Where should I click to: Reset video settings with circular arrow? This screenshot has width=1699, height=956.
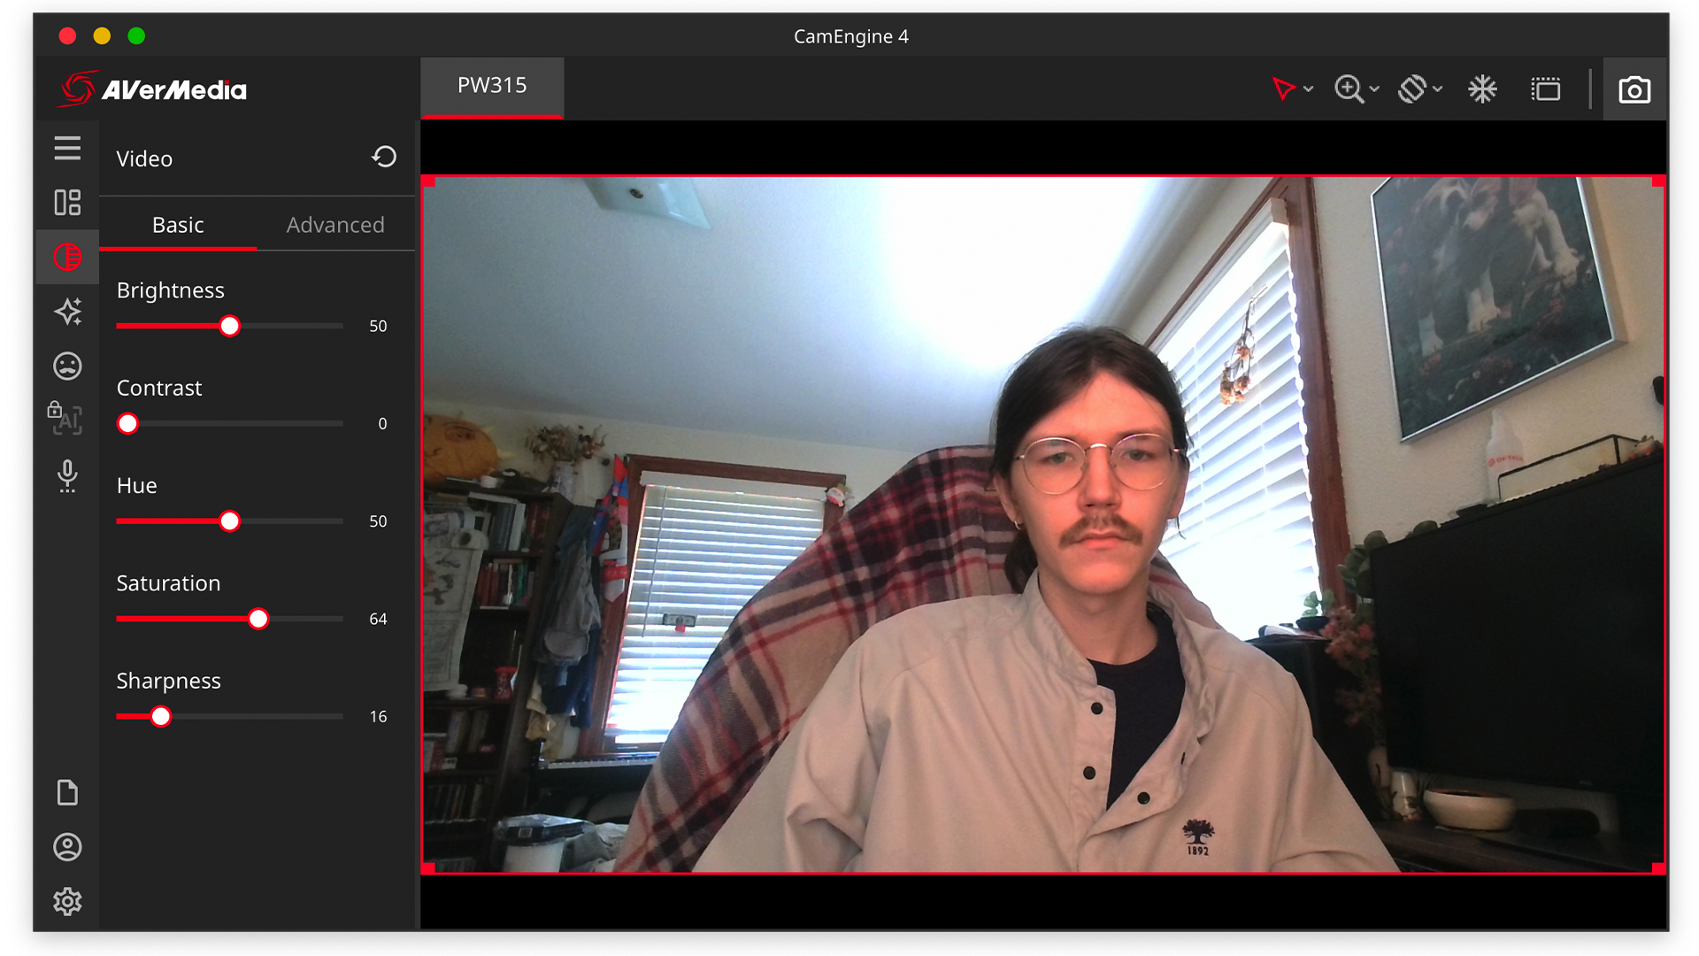[384, 157]
